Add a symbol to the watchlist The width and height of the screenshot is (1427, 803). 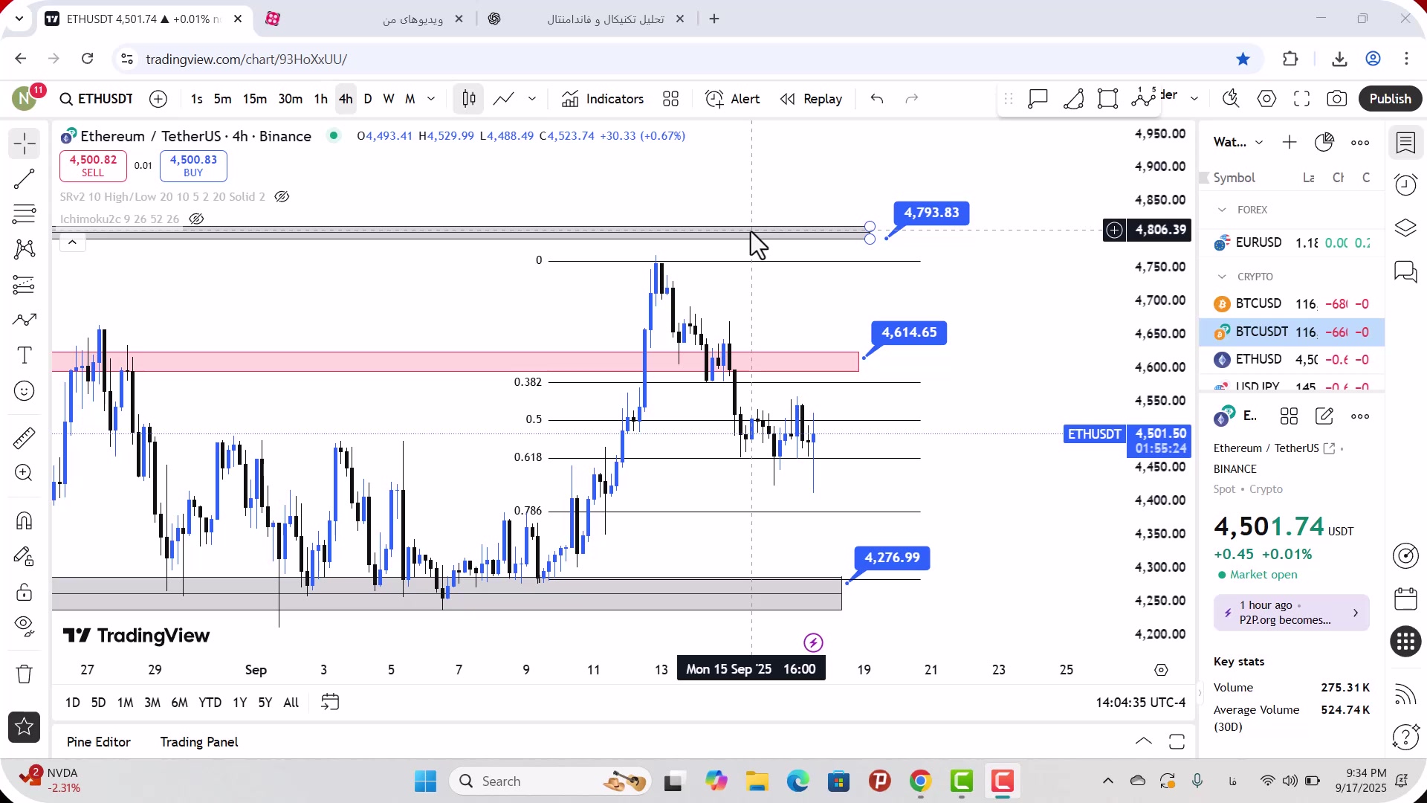(1290, 142)
